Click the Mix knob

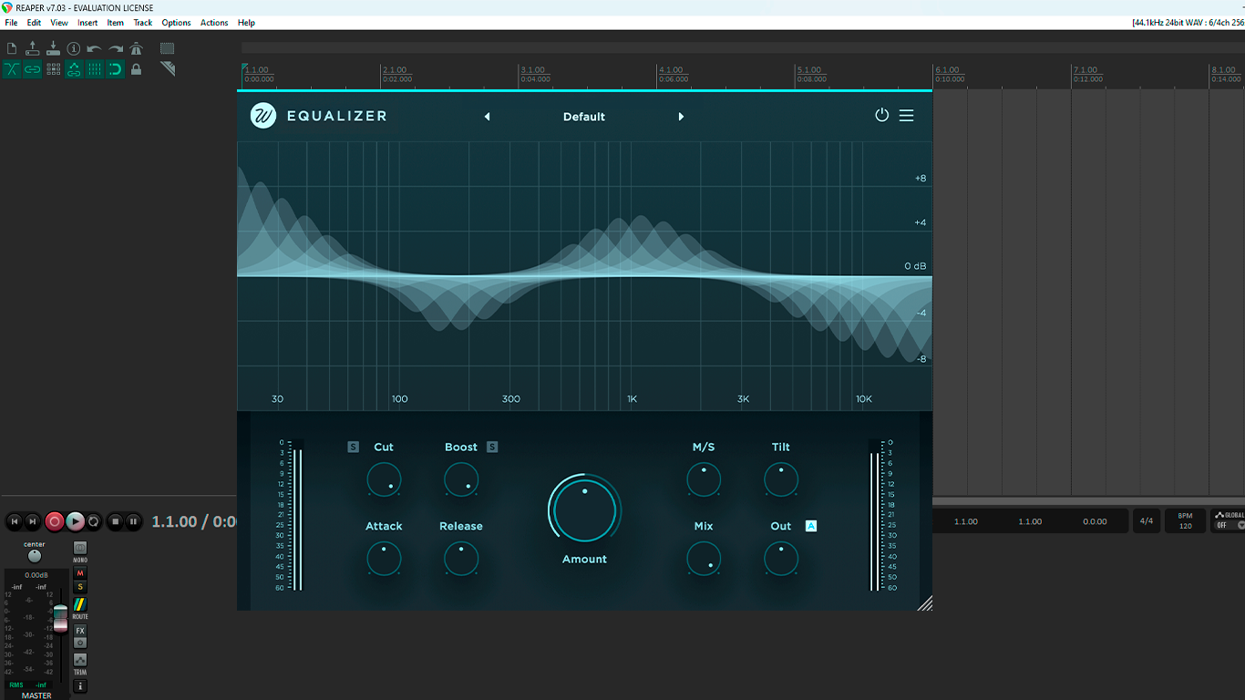pos(704,559)
